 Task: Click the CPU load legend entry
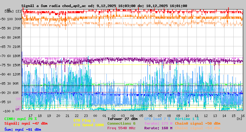157,119
